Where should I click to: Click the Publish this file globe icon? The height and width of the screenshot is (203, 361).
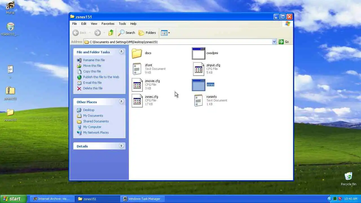pyautogui.click(x=79, y=77)
